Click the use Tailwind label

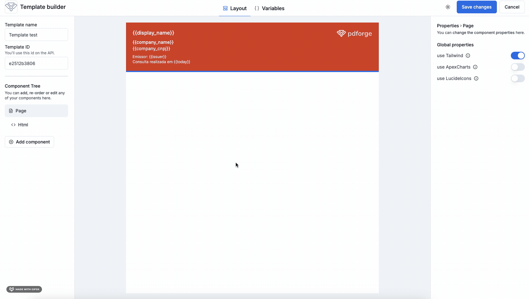(x=450, y=56)
